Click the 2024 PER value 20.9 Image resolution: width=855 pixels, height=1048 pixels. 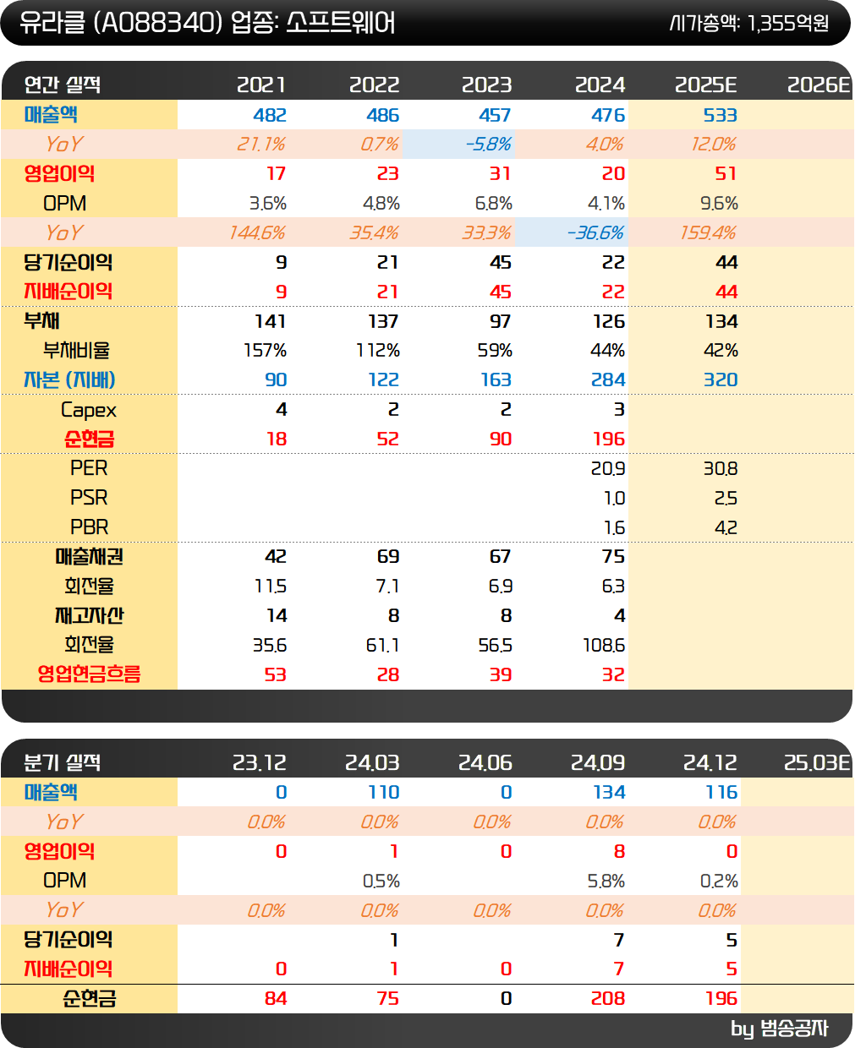608,469
